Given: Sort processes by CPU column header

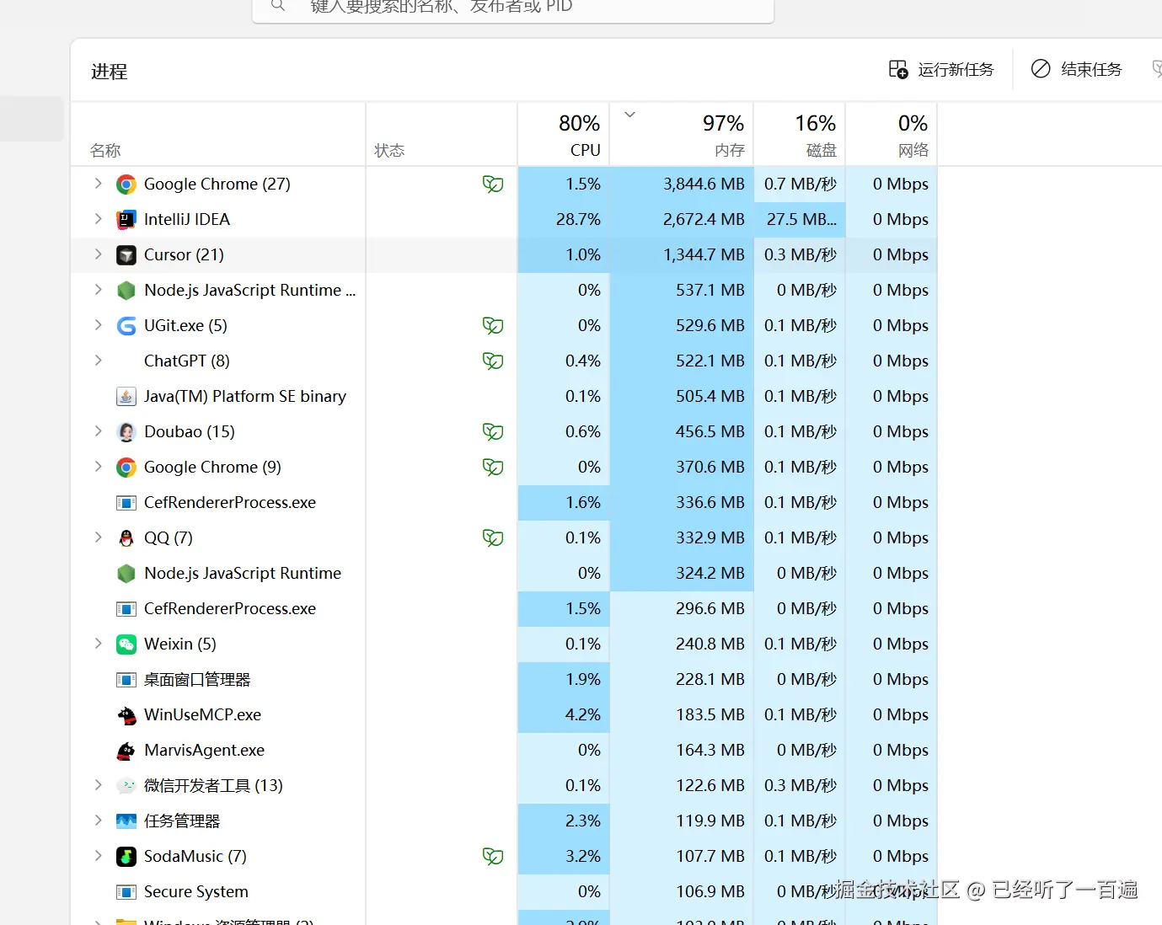Looking at the screenshot, I should [x=564, y=135].
